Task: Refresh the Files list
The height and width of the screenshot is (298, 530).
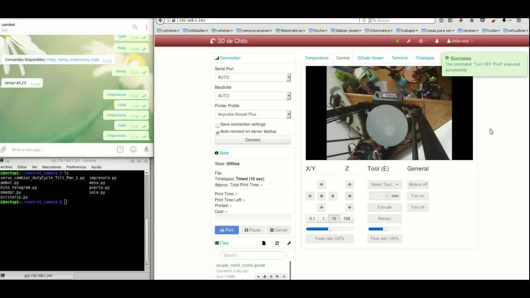Action: point(277,243)
